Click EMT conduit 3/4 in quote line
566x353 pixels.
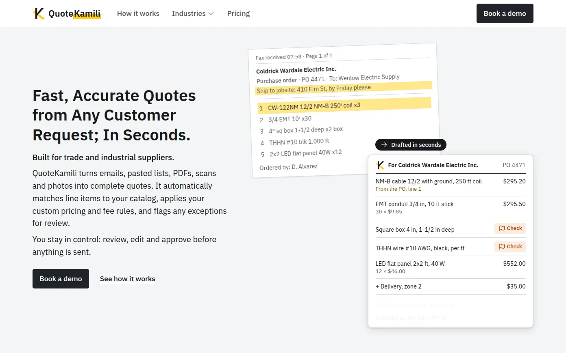pyautogui.click(x=414, y=204)
